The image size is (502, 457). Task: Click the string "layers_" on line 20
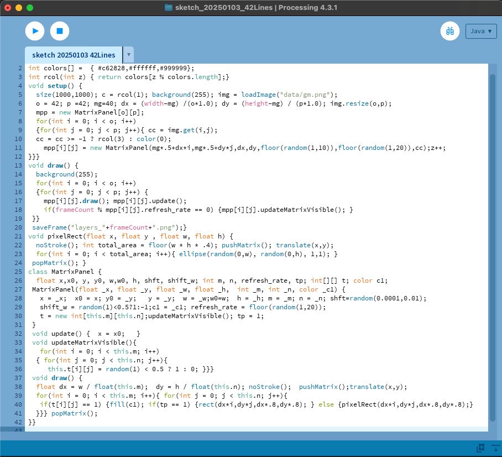(x=88, y=227)
